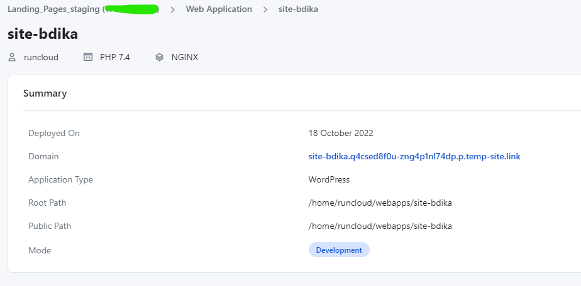Click the site-bdika page title
The image size is (581, 286).
tap(43, 34)
